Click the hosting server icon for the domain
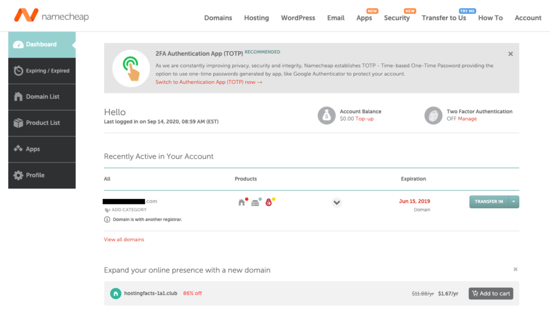Image resolution: width=550 pixels, height=316 pixels. coord(255,201)
